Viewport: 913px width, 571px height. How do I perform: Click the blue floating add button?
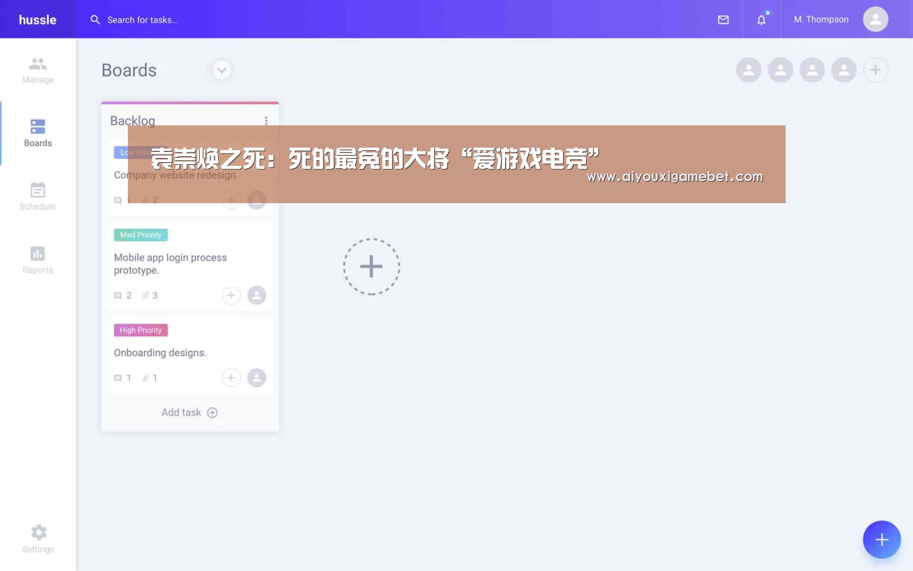(x=882, y=539)
